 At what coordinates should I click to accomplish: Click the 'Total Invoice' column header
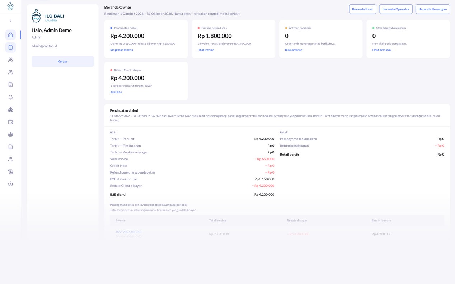click(x=217, y=220)
